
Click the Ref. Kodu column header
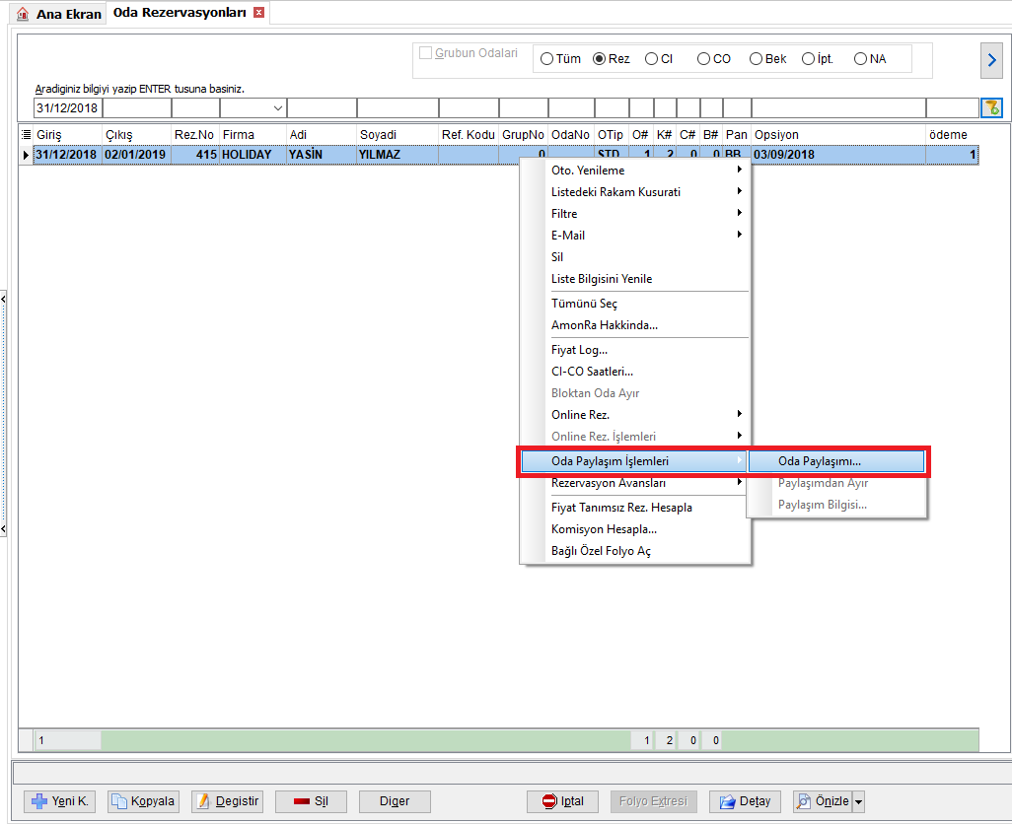469,135
